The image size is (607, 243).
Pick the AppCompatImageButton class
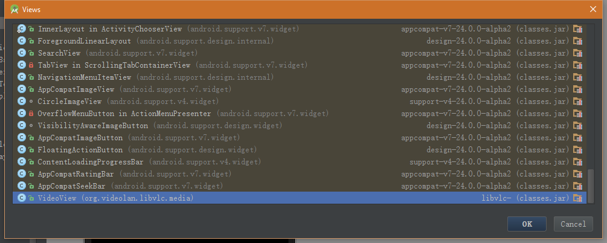tap(300, 138)
